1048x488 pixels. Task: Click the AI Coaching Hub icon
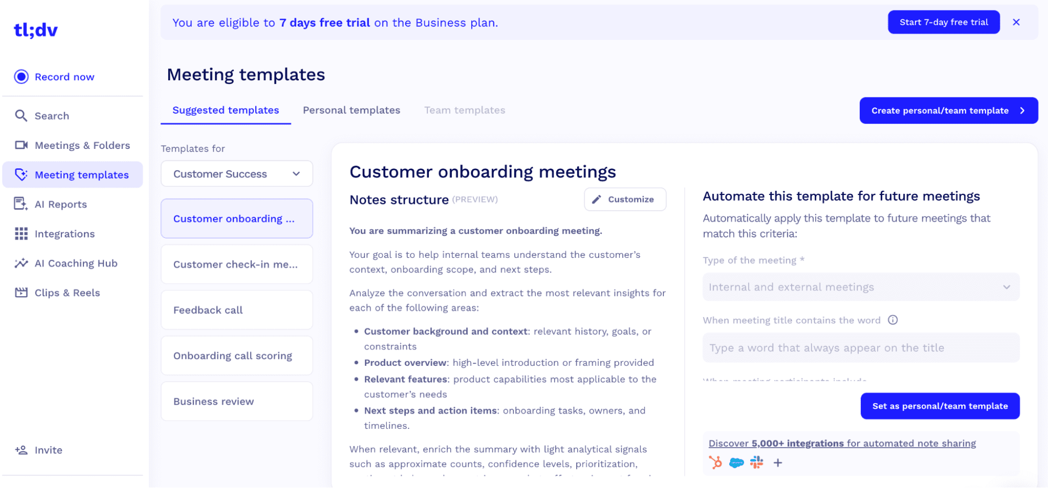pyautogui.click(x=21, y=263)
